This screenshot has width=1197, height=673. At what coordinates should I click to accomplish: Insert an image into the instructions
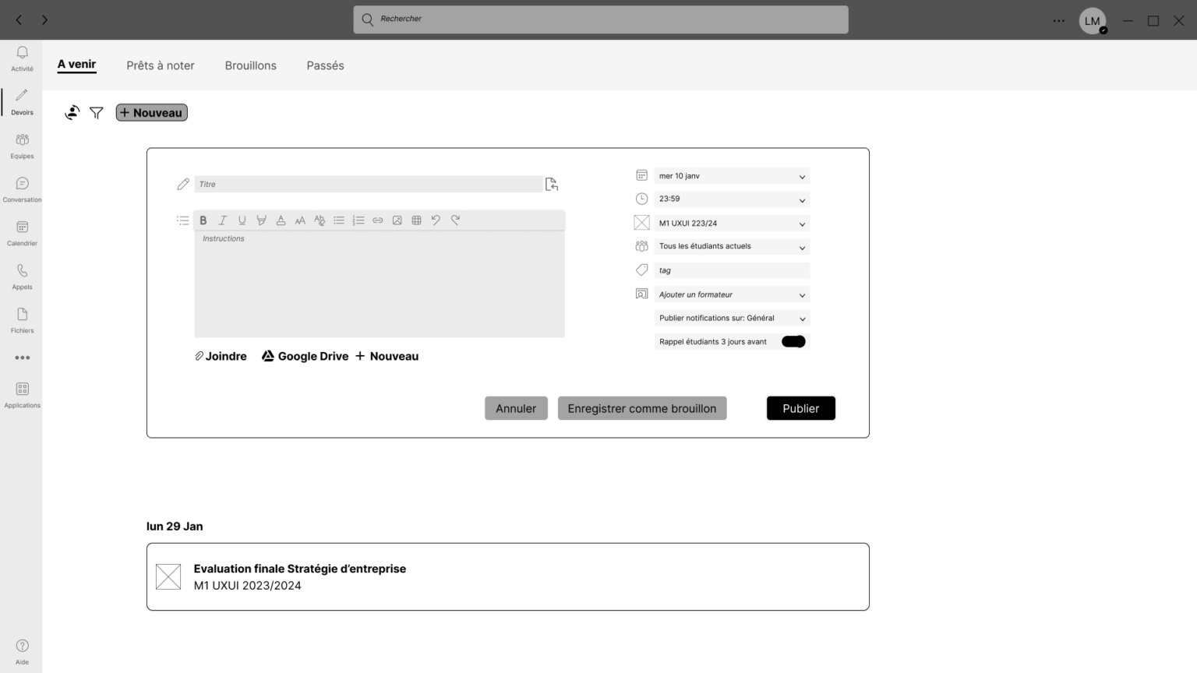[397, 220]
